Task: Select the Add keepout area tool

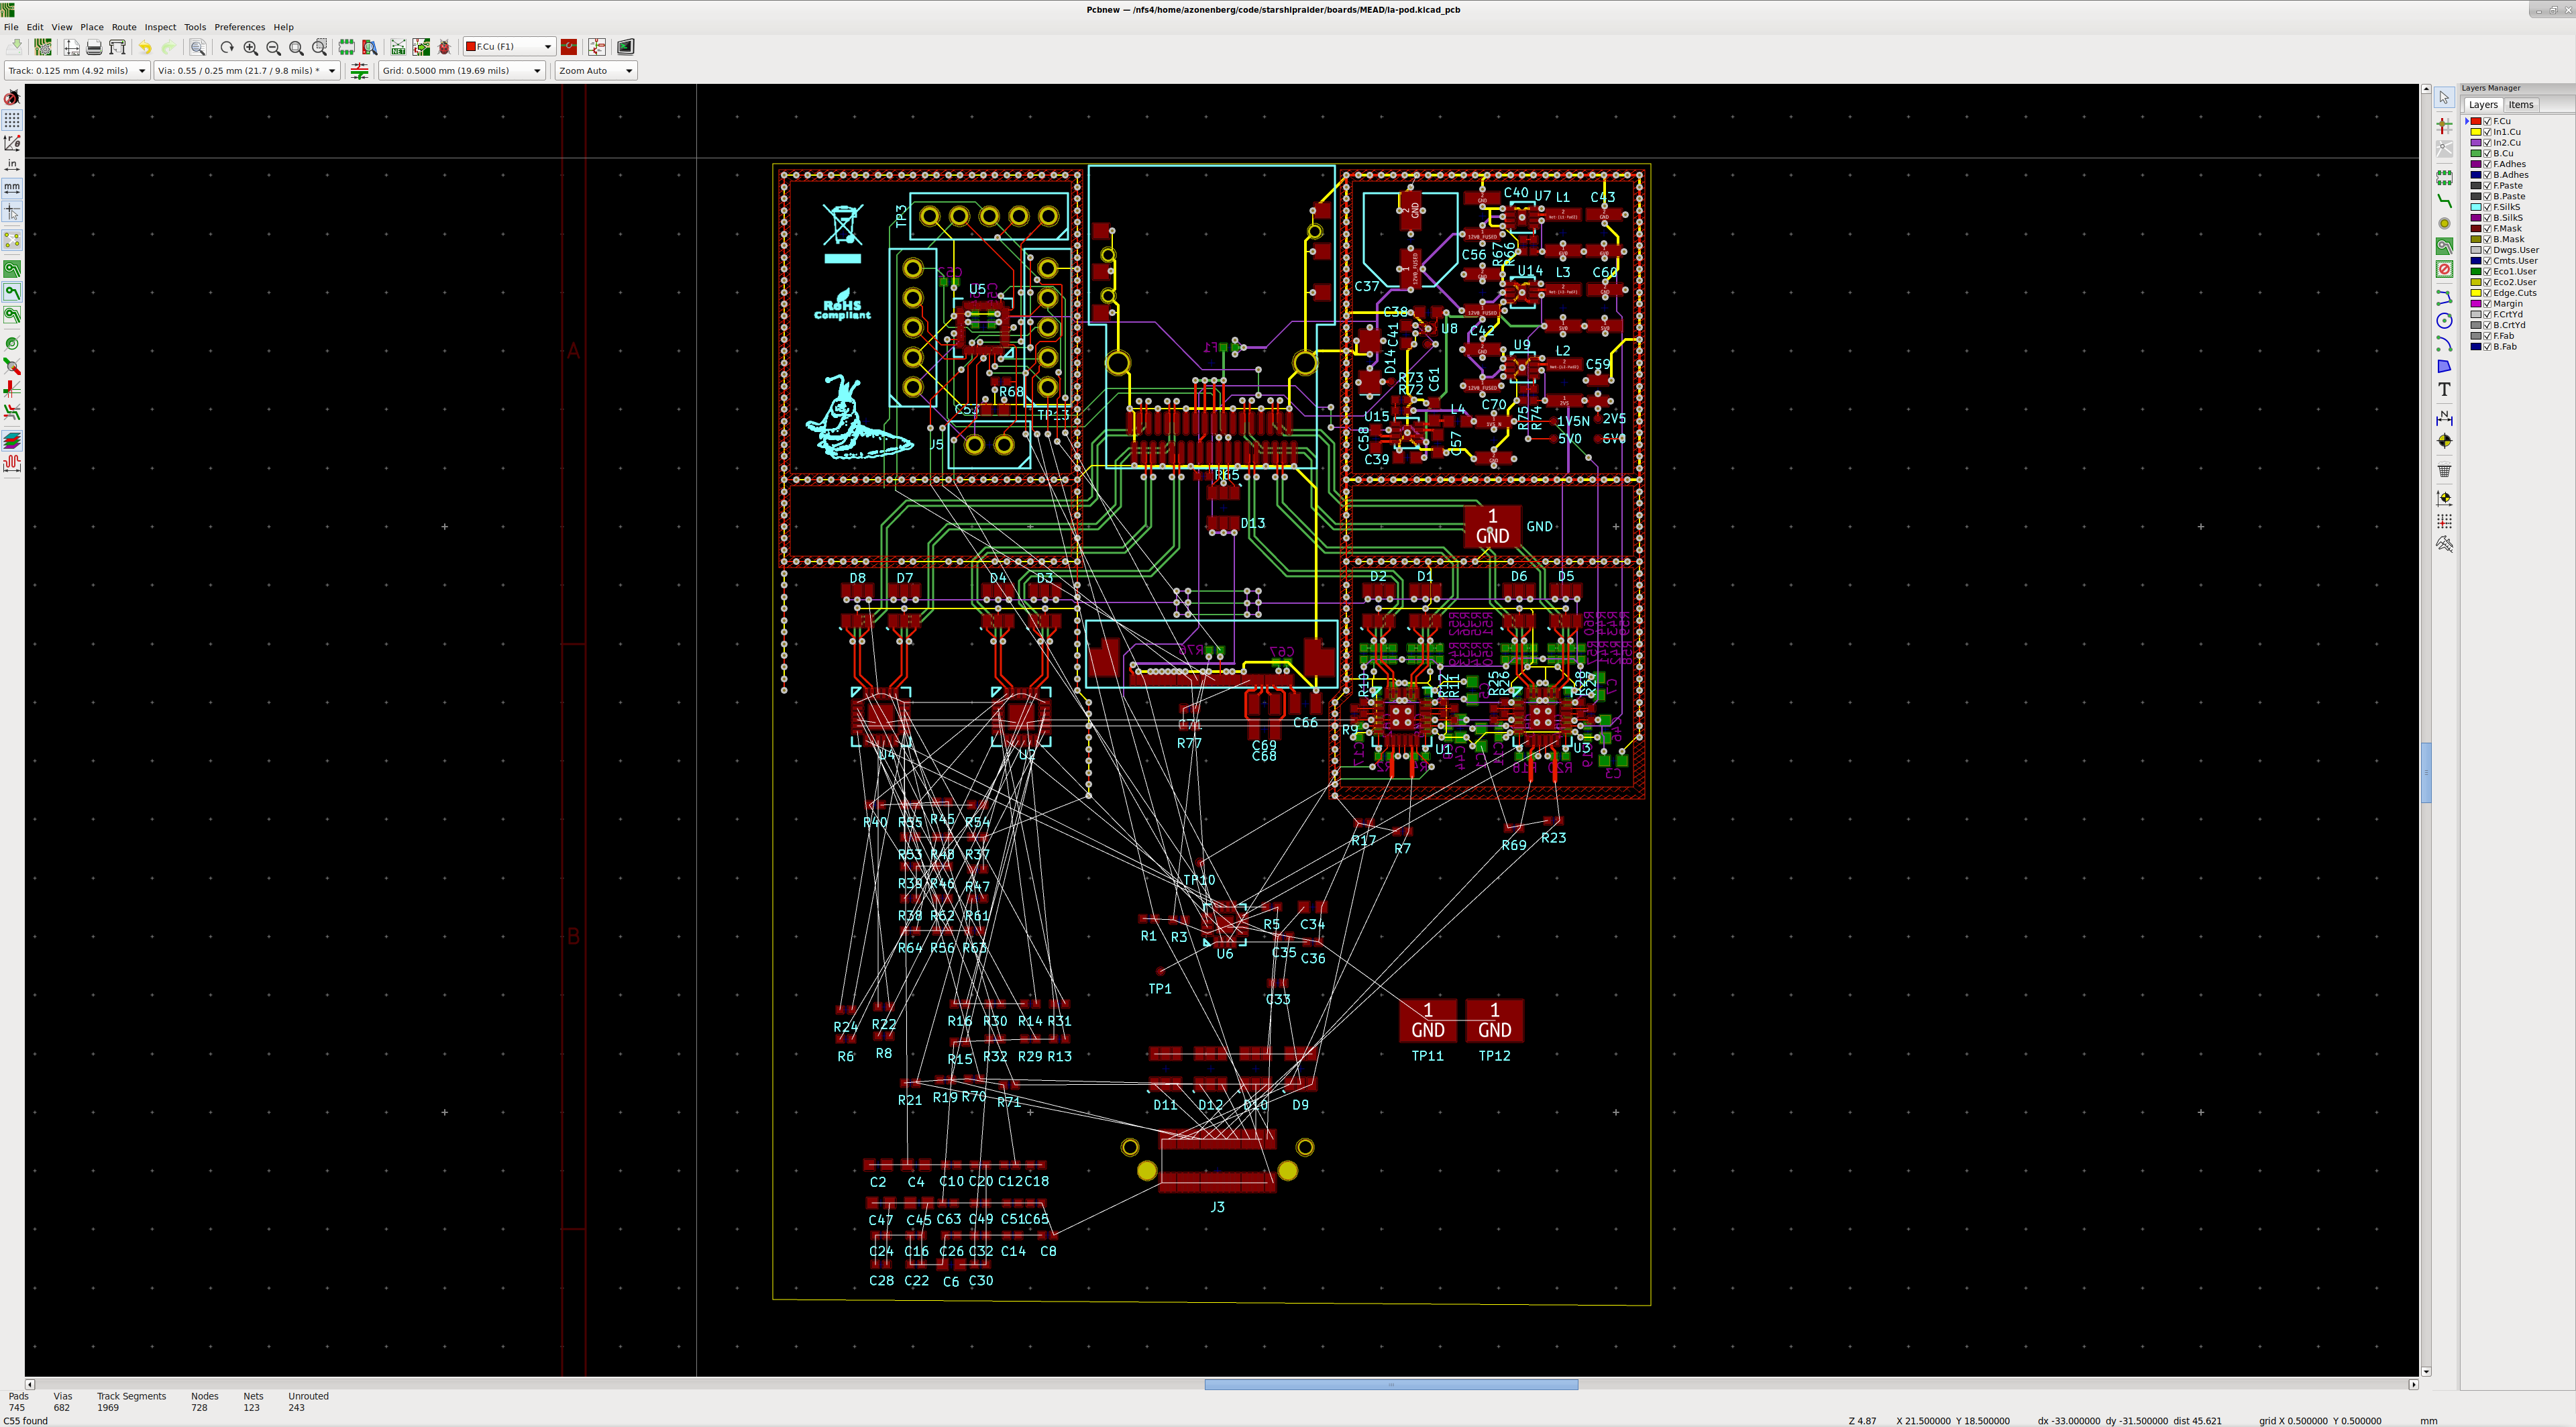Action: [2444, 269]
